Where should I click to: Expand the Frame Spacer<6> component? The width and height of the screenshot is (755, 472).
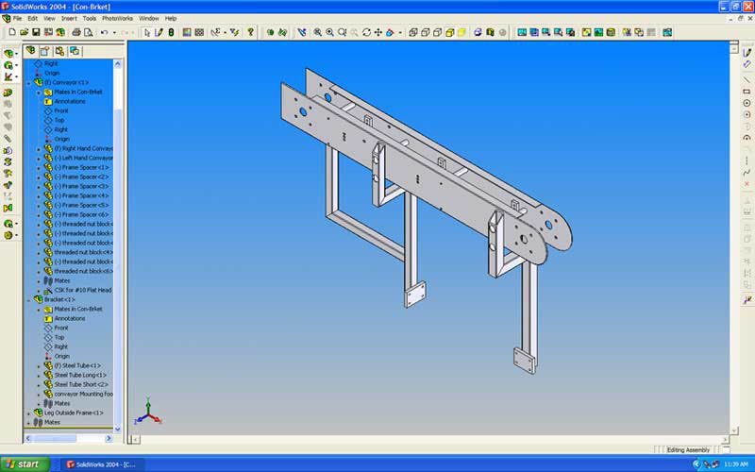tap(39, 215)
